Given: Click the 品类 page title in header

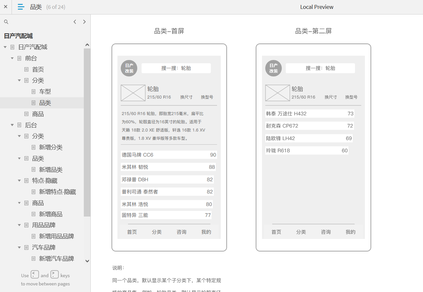Looking at the screenshot, I should [x=36, y=7].
